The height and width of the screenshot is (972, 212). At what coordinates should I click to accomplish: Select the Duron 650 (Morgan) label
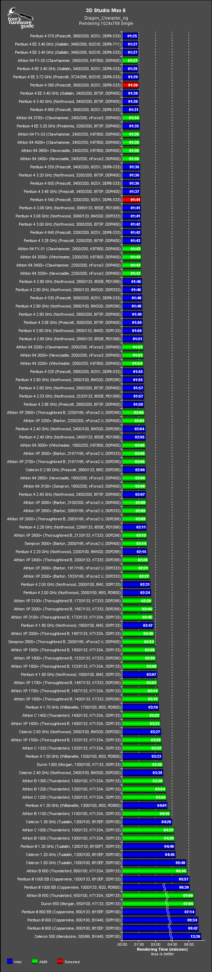click(81, 904)
